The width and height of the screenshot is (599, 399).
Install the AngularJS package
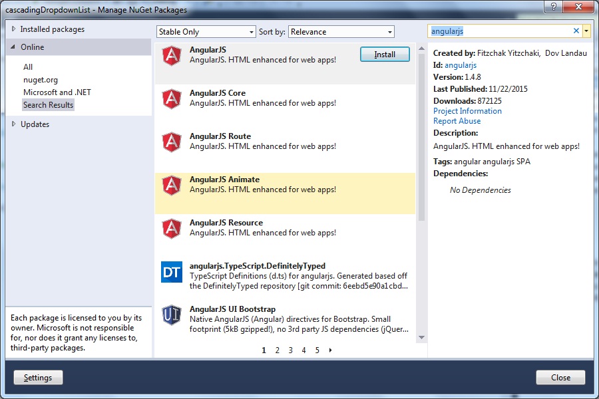tap(385, 55)
